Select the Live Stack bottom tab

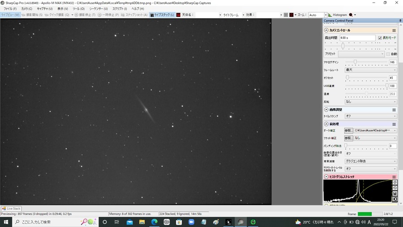click(x=11, y=209)
